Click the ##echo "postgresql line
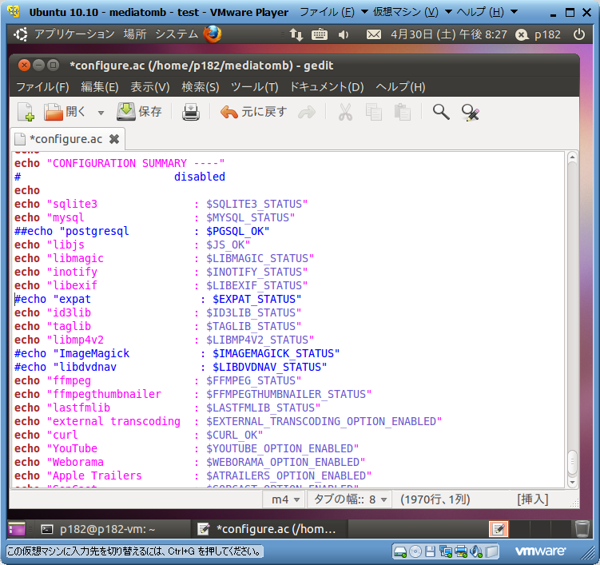 point(141,231)
